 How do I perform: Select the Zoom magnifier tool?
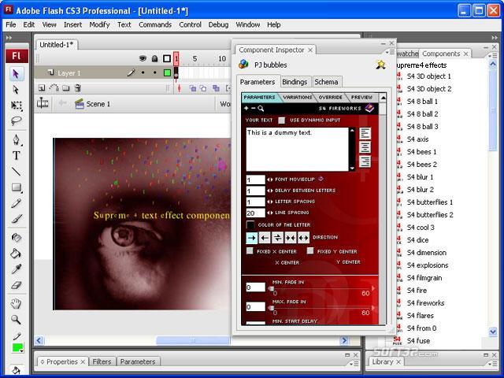(16, 320)
